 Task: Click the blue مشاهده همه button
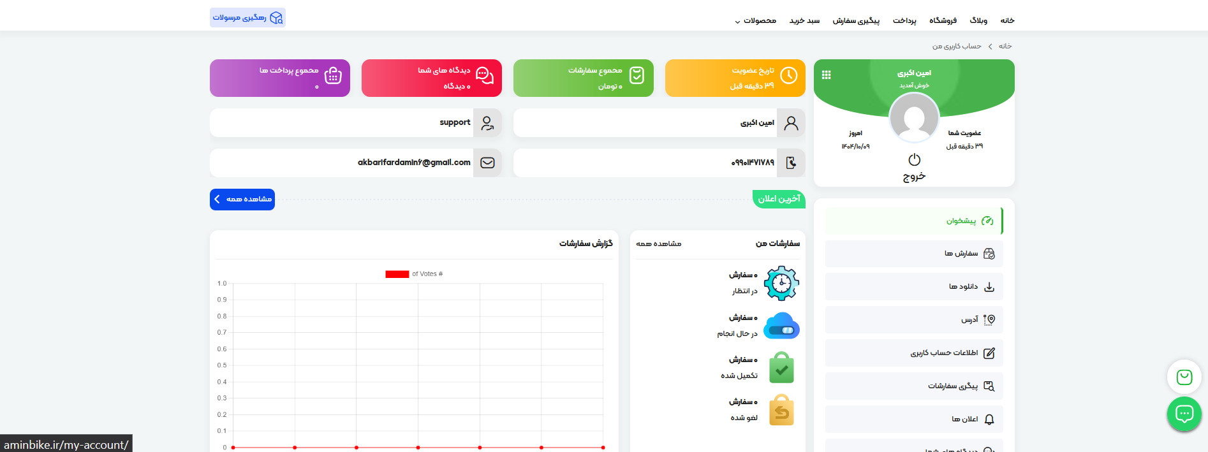coord(242,200)
